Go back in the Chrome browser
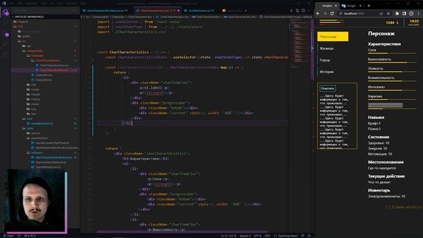The width and height of the screenshot is (423, 238). (318, 13)
